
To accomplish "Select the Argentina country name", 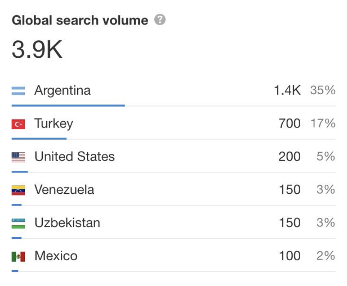I will 63,91.
